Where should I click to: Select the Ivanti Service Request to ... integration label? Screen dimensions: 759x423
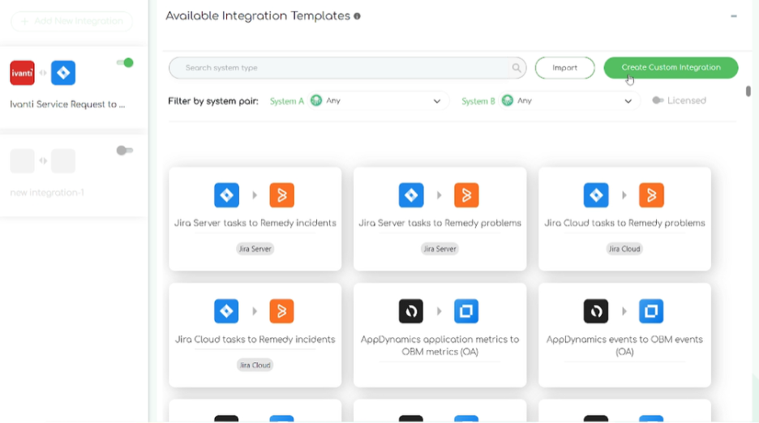click(67, 104)
